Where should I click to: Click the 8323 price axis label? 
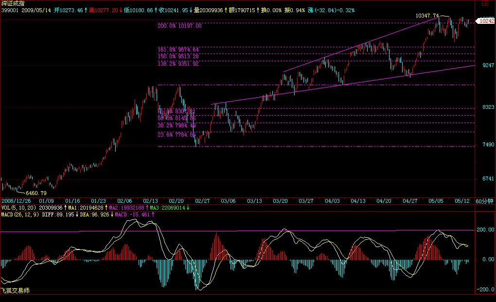(488, 107)
